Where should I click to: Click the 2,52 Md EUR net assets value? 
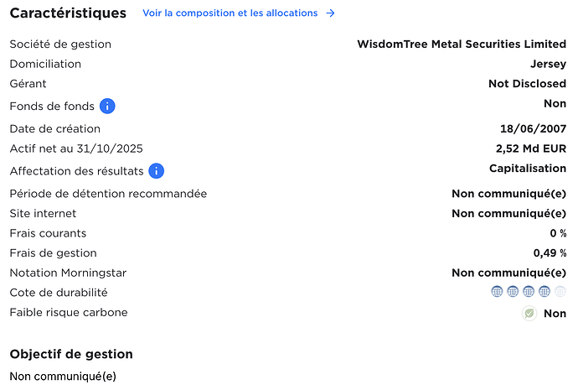click(531, 148)
